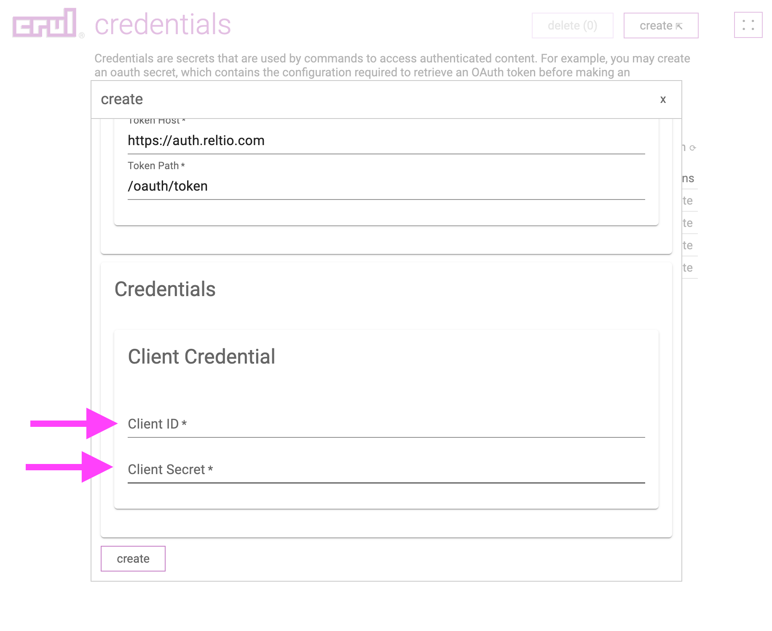Close the create dialog with x
772x631 pixels.
click(x=663, y=100)
